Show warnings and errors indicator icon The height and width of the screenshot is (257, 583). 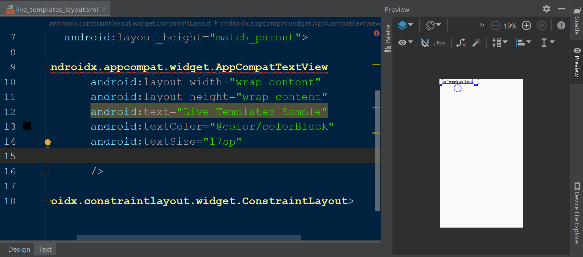pos(561,25)
